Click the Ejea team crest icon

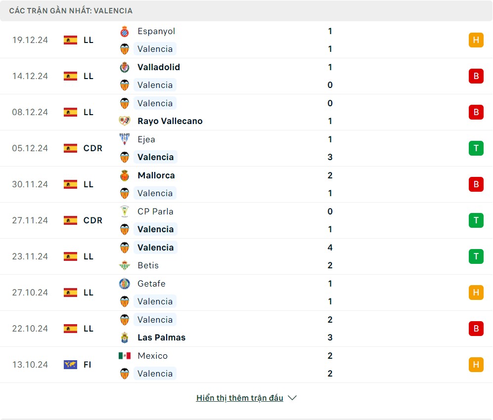click(x=125, y=139)
